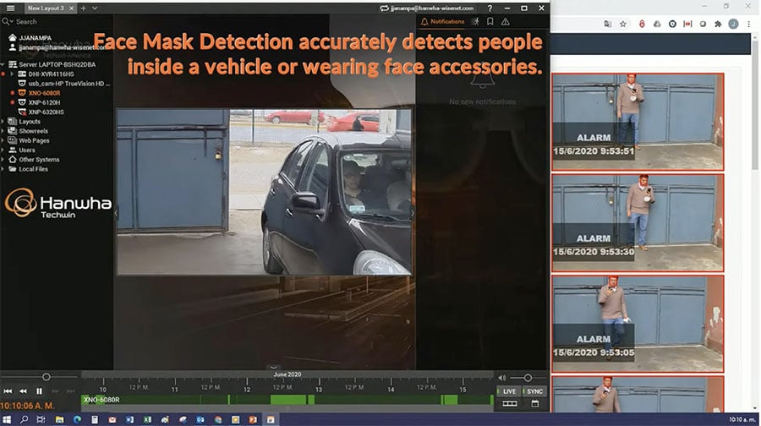Click the rewind playback button
Screen dimensions: 761x426
(24, 391)
